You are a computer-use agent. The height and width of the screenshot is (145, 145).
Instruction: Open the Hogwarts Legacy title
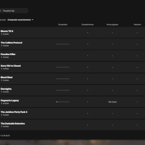point(10,100)
